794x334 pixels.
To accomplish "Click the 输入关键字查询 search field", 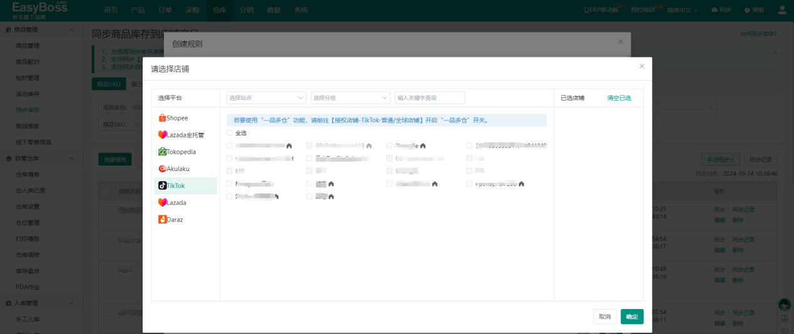I will click(430, 98).
